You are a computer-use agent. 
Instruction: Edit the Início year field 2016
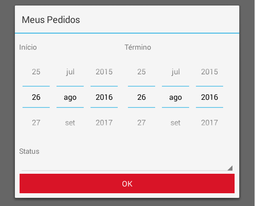104,97
